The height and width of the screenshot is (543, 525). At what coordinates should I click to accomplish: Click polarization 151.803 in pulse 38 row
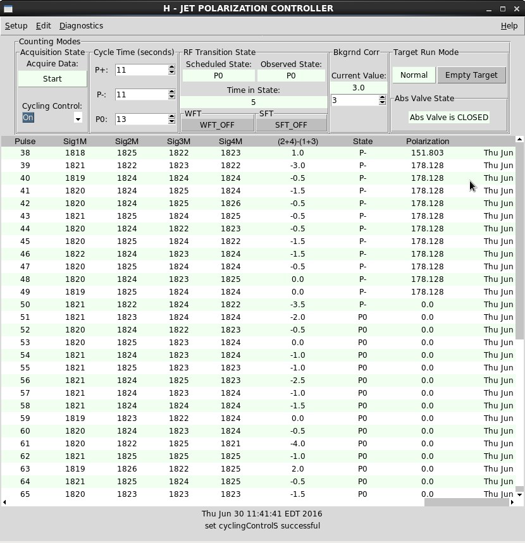tap(428, 153)
